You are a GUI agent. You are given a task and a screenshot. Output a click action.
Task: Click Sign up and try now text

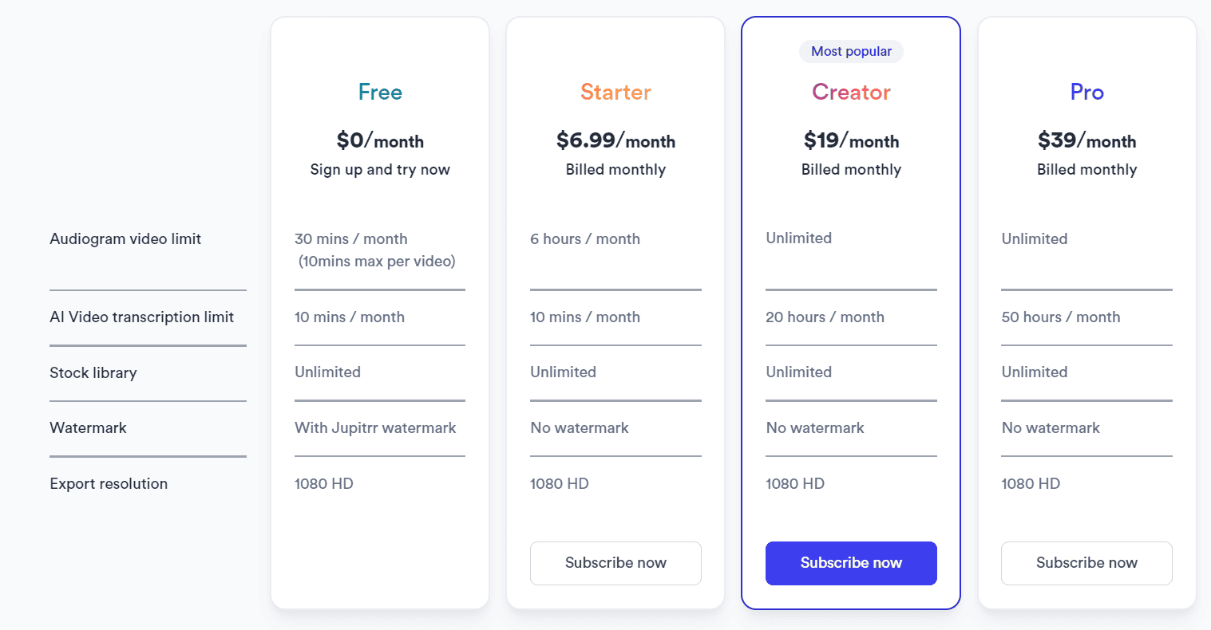(379, 169)
